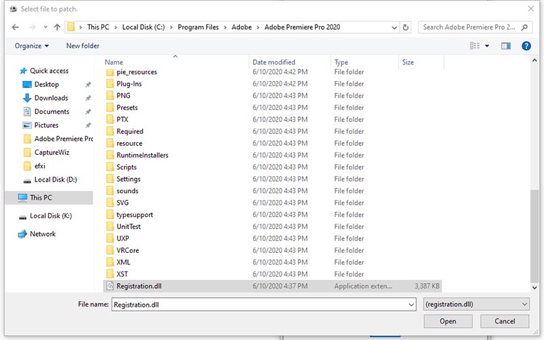Go back using the Back arrow

click(15, 27)
